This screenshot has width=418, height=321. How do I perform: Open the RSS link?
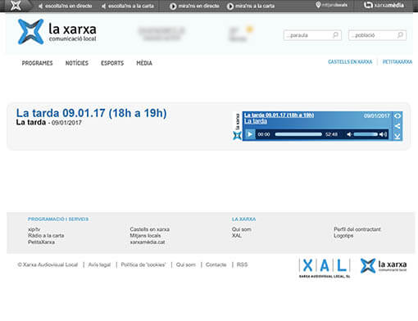pos(242,264)
